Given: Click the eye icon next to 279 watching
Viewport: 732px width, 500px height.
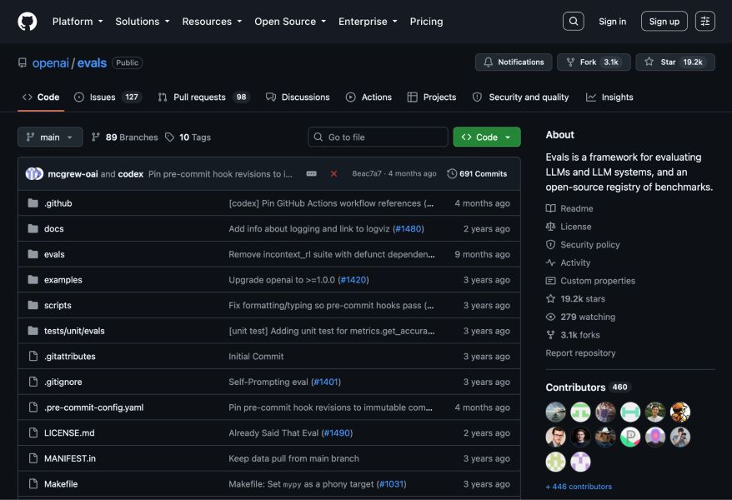Looking at the screenshot, I should pyautogui.click(x=550, y=317).
